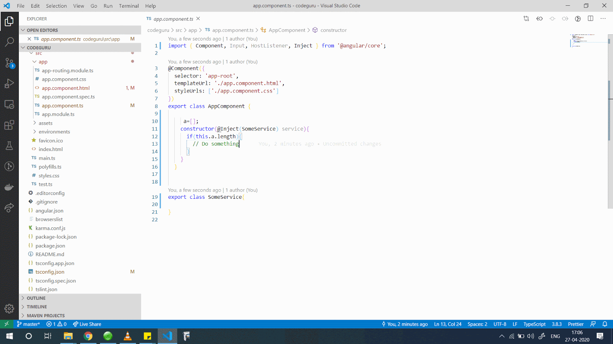Open the Search view in the Activity Bar
The height and width of the screenshot is (344, 613).
tap(9, 42)
